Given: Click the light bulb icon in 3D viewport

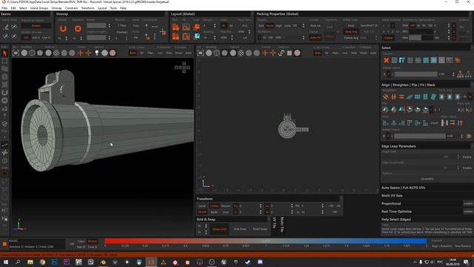Looking at the screenshot, I should point(97,53).
